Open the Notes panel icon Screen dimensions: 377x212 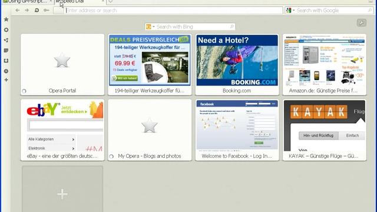click(6, 51)
